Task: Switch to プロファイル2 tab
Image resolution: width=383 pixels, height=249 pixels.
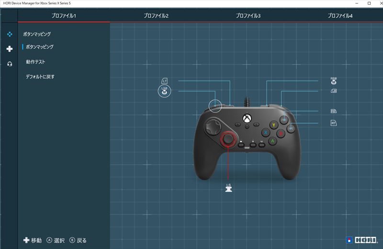Action: tap(156, 16)
